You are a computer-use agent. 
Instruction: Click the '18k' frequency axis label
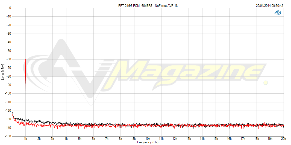[x=256, y=139]
